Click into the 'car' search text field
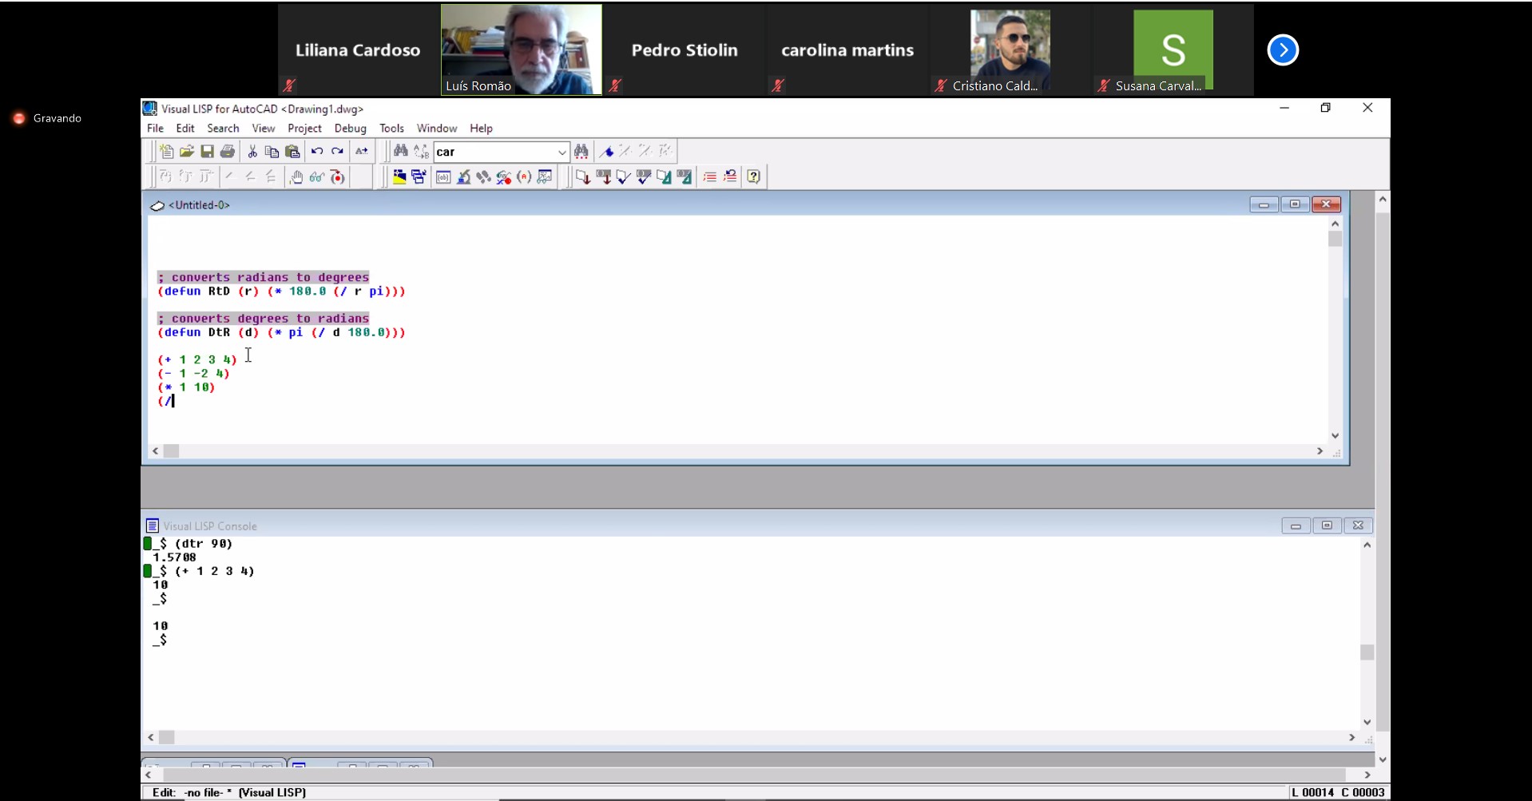The image size is (1532, 801). click(494, 152)
